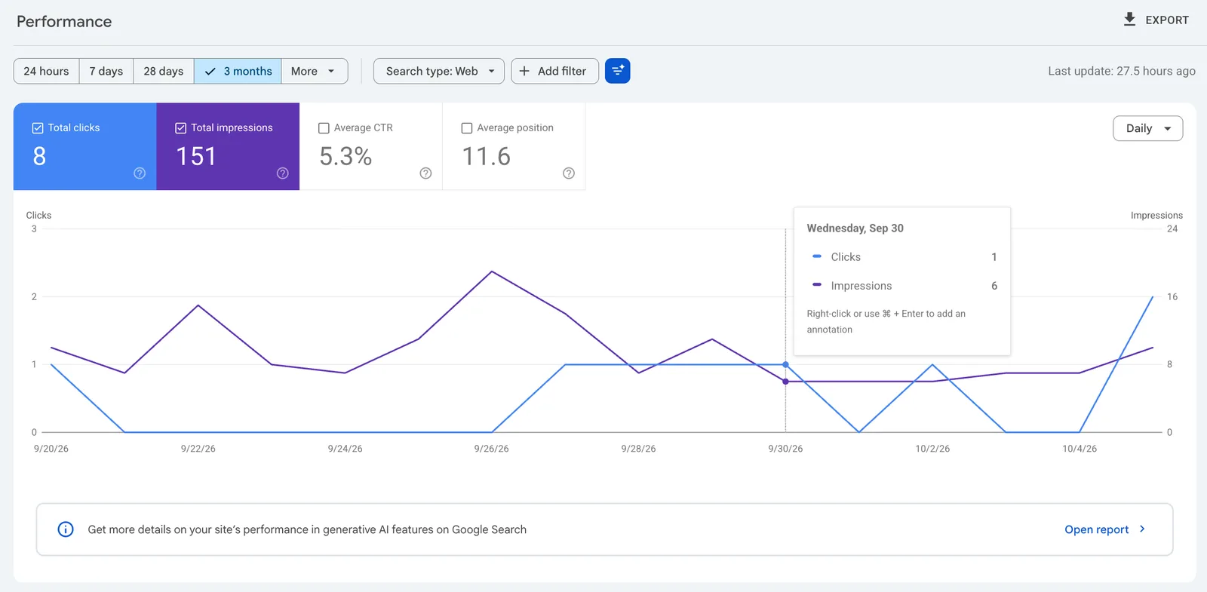Uncheck the Total impressions checkbox

click(181, 128)
